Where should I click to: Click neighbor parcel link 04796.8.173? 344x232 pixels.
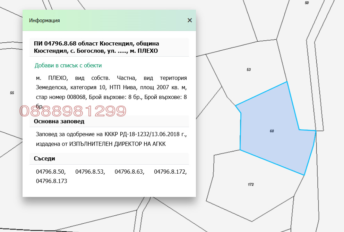pyautogui.click(x=51, y=181)
